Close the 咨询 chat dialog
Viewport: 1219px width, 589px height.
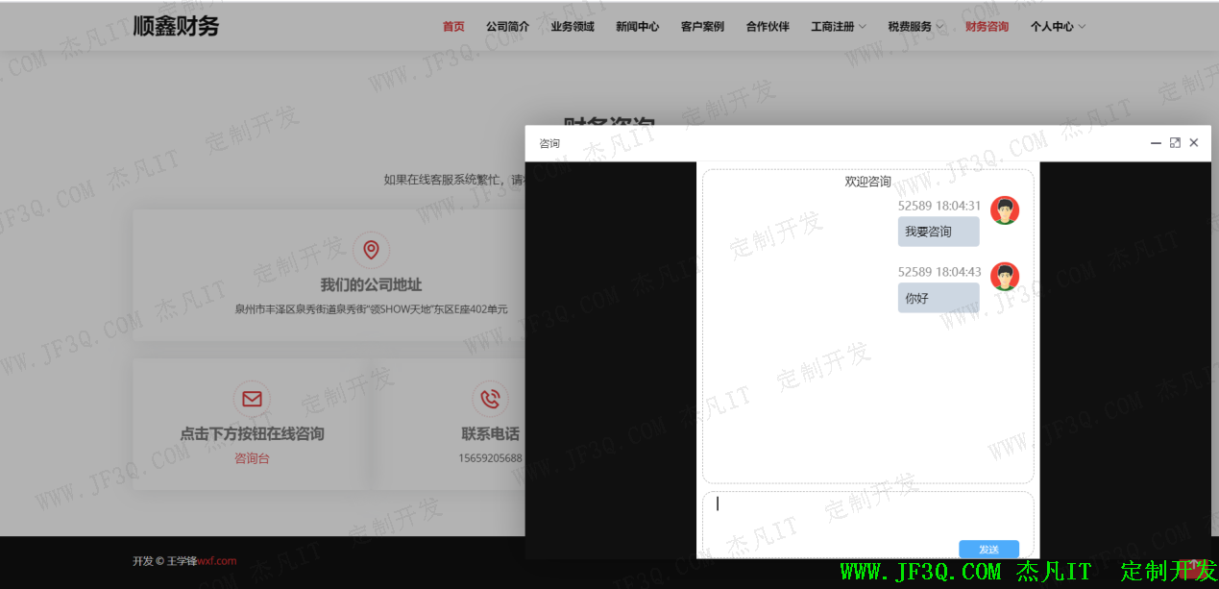[x=1194, y=143]
